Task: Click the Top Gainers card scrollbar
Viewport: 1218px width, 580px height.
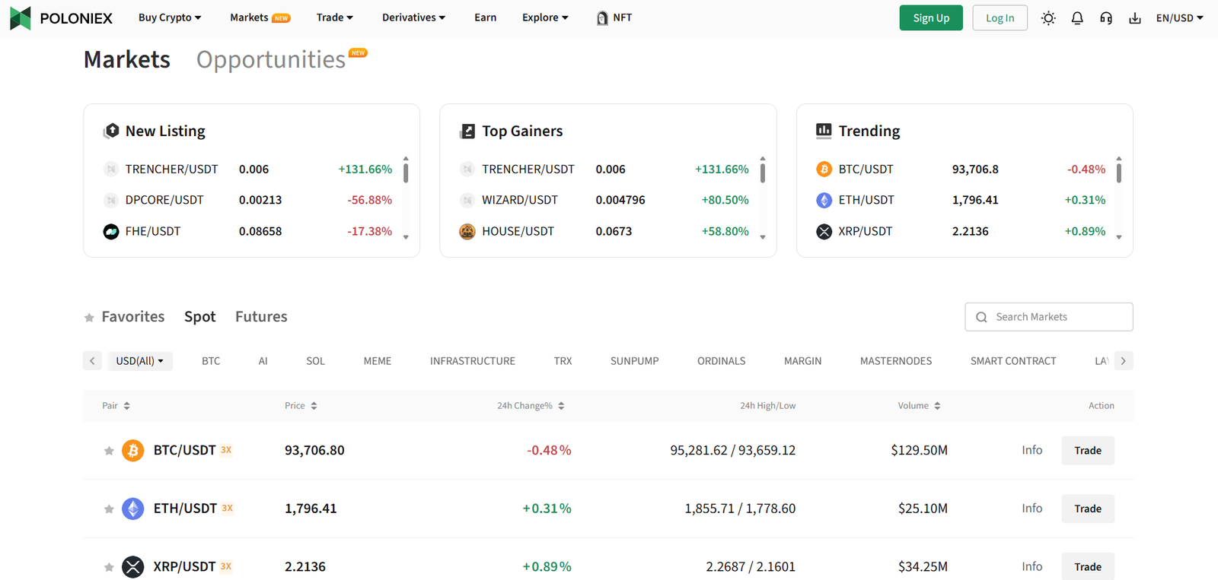Action: pos(762,173)
